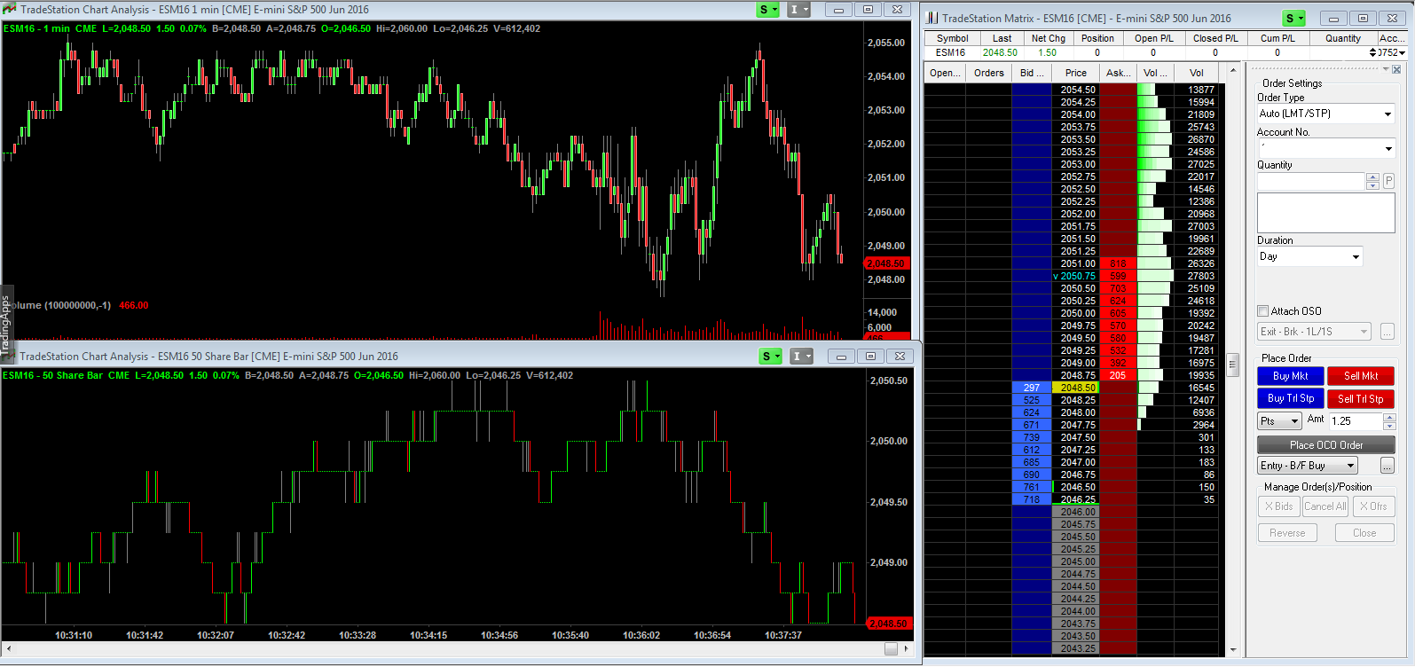Click the Buy Mkt button
This screenshot has height=667, width=1415.
[x=1290, y=376]
